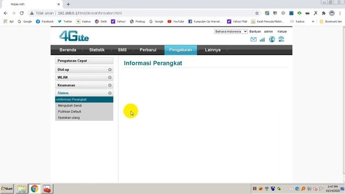Open Bahasa Indonesia language dropdown
The image size is (345, 194).
point(231,31)
